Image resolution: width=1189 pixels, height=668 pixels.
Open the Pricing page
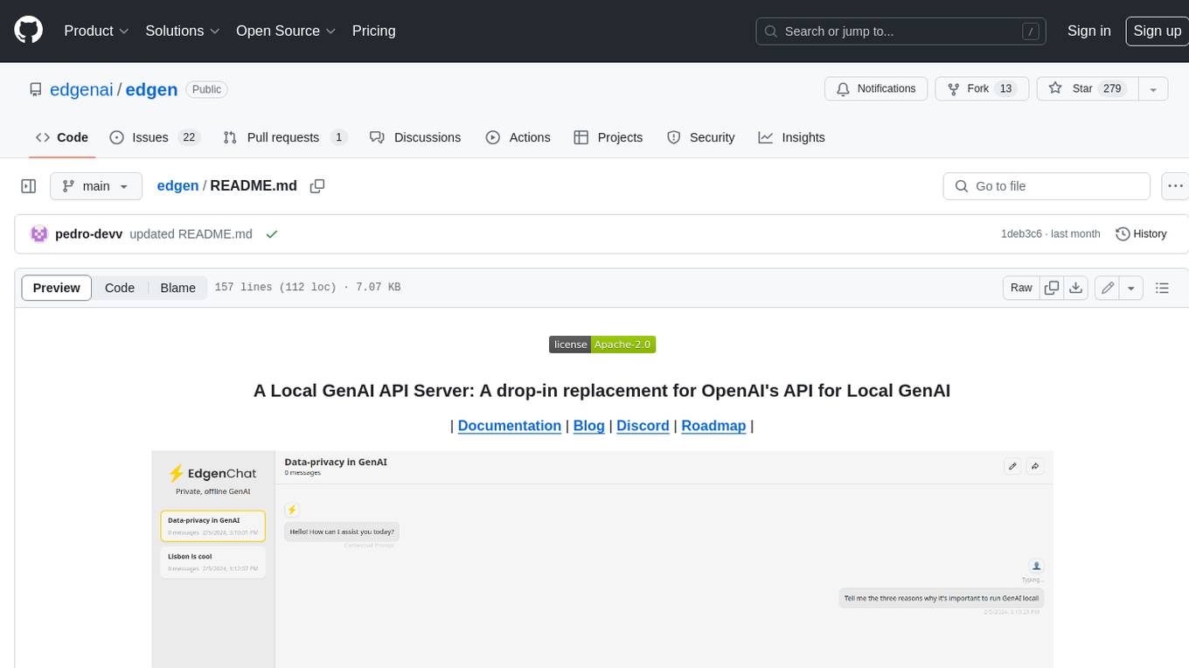point(373,31)
